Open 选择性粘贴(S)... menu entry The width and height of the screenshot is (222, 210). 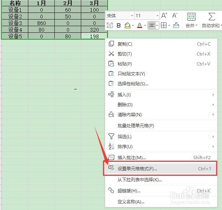pos(161,84)
